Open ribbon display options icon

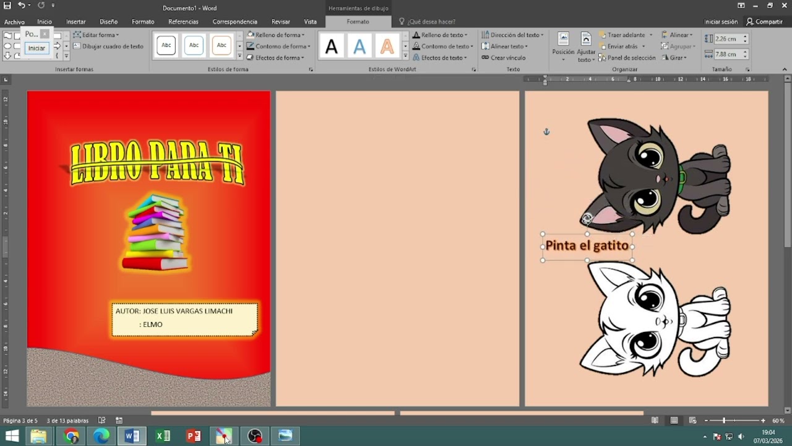[x=741, y=6]
